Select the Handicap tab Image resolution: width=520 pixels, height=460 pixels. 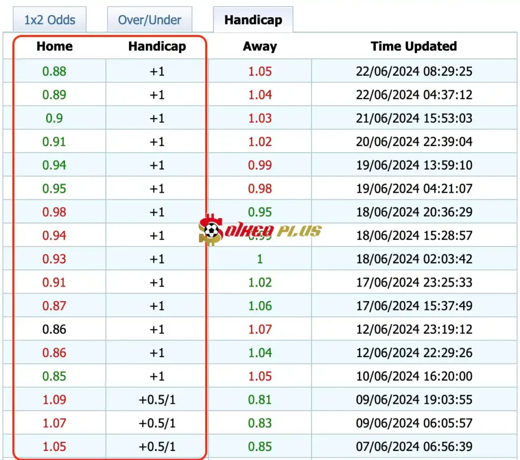click(x=253, y=20)
